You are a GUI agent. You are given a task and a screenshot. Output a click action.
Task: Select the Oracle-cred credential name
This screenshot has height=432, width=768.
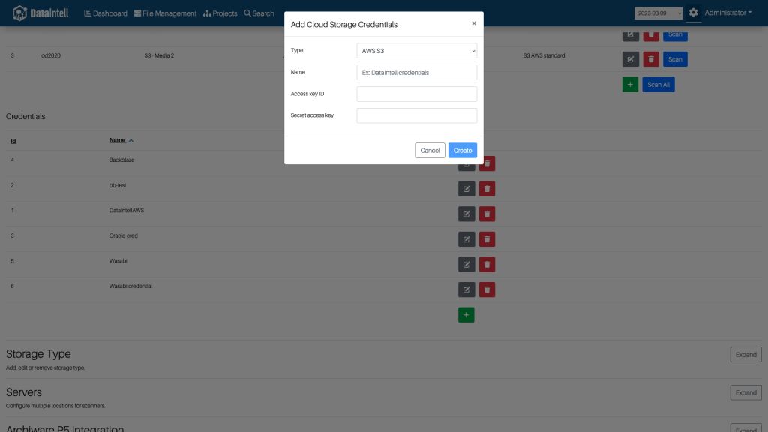coord(124,235)
